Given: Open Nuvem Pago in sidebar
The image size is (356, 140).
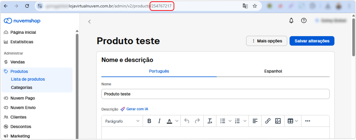Looking at the screenshot, I should [20, 98].
